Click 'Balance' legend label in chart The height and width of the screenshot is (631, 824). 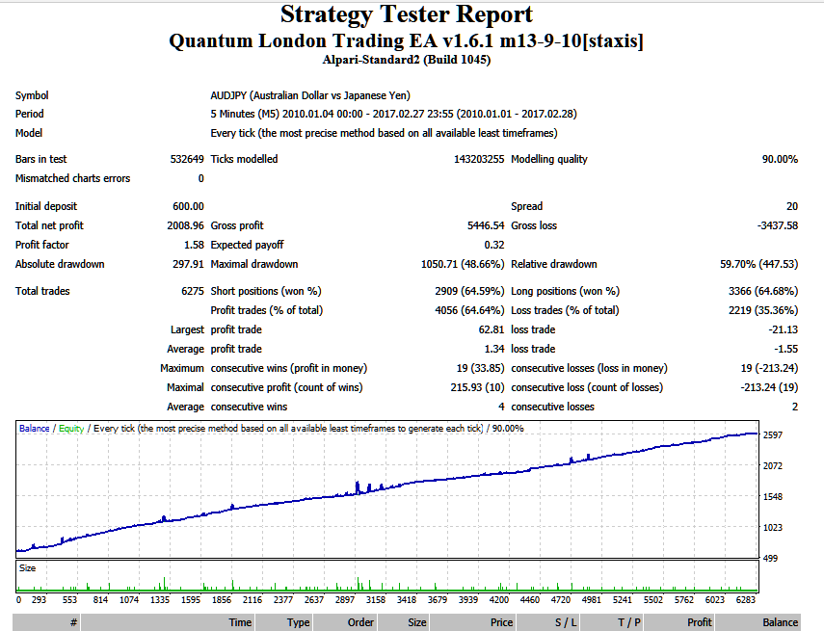tap(34, 429)
